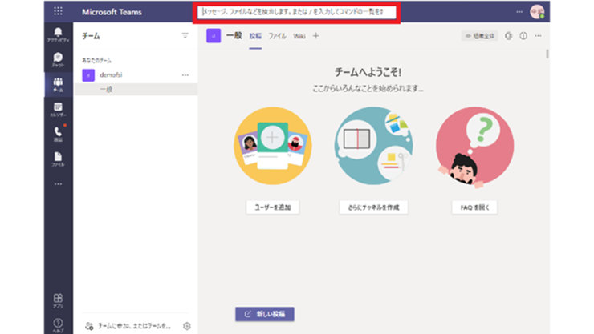
Task: Open more options for demofsi team
Action: pyautogui.click(x=185, y=75)
